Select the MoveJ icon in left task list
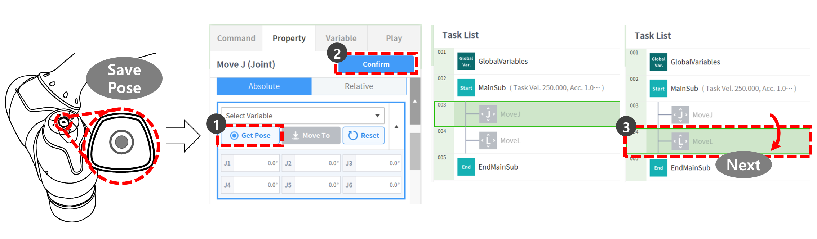The image size is (817, 239). pos(488,114)
